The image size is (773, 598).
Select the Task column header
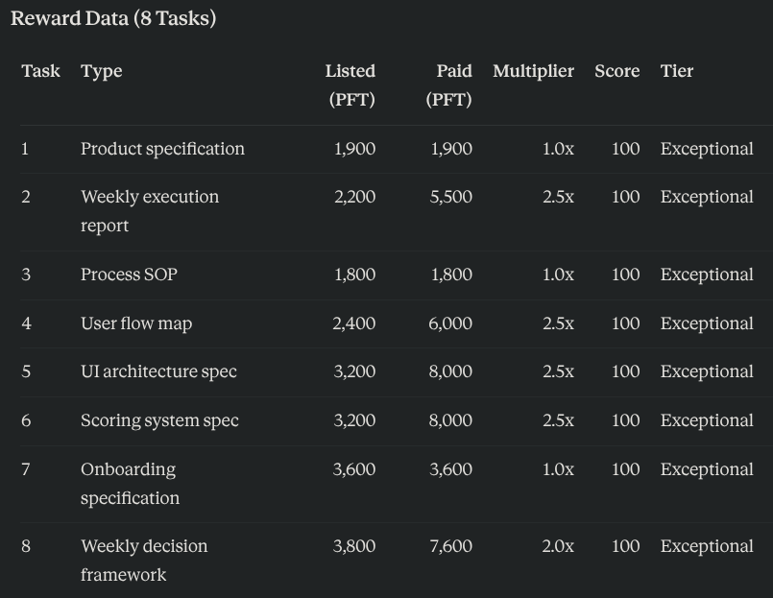pyautogui.click(x=41, y=71)
